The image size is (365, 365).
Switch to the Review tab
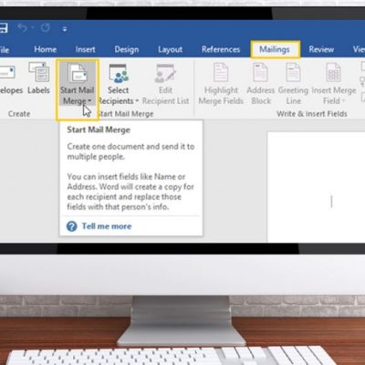pyautogui.click(x=321, y=49)
